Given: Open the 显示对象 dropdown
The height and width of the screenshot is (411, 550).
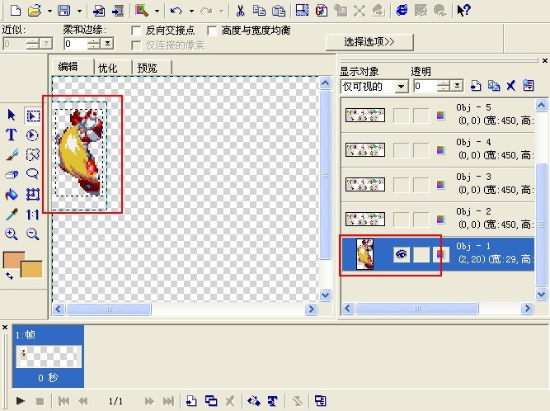Looking at the screenshot, I should tap(402, 87).
